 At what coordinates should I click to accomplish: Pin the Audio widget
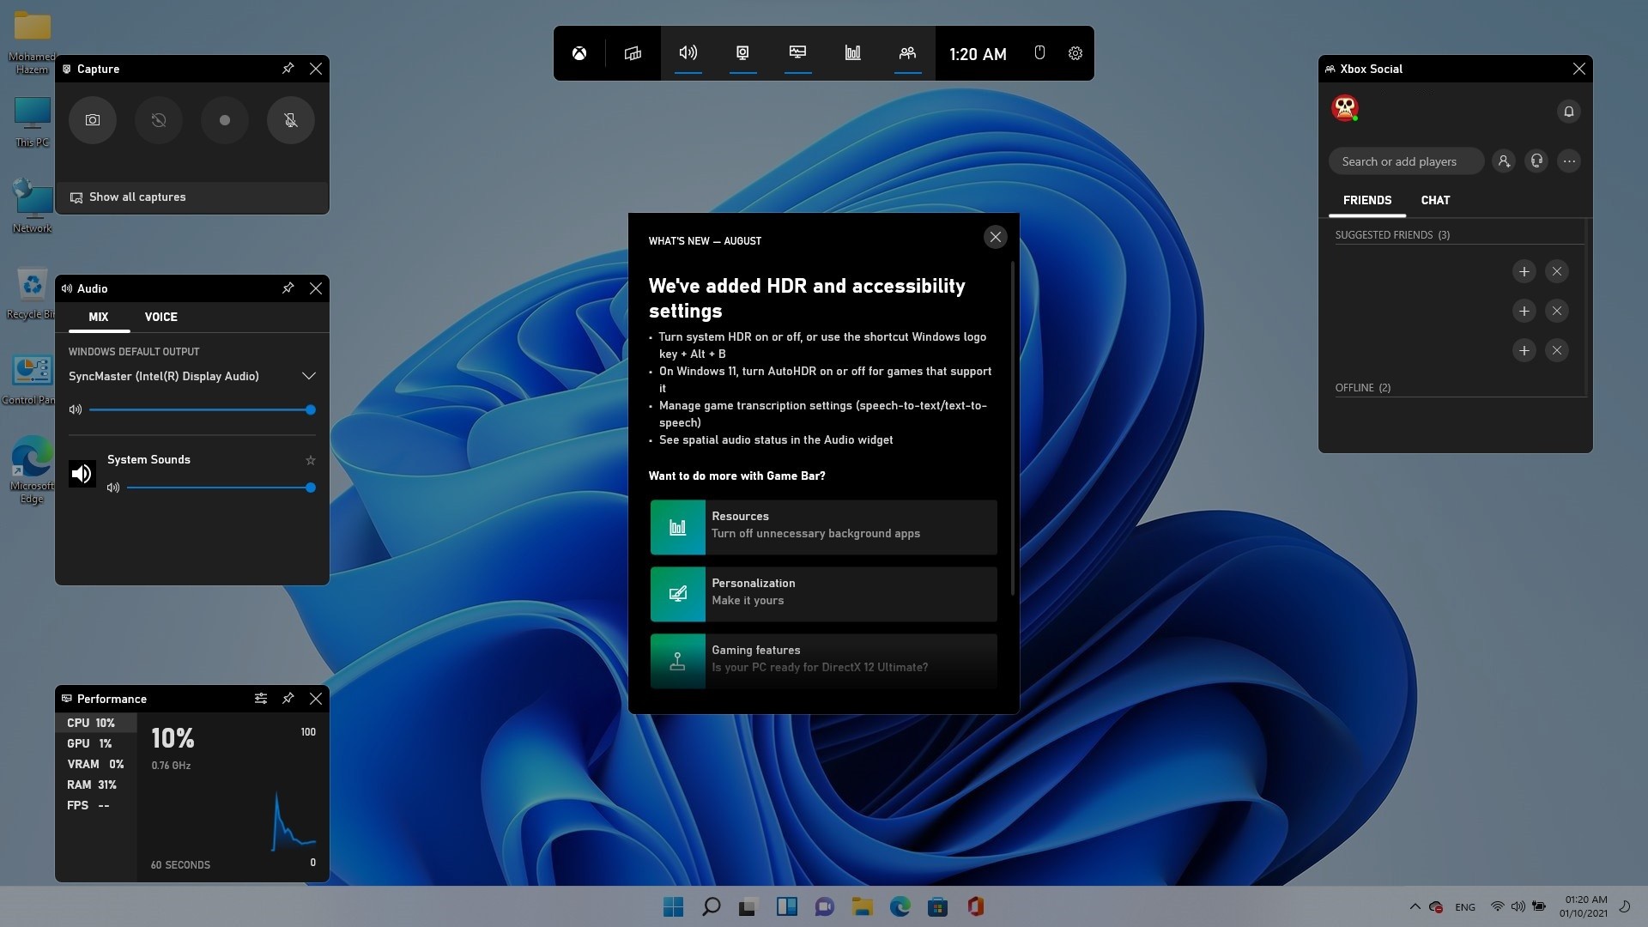tap(288, 288)
